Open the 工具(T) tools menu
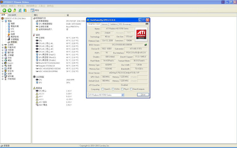 coord(42,6)
